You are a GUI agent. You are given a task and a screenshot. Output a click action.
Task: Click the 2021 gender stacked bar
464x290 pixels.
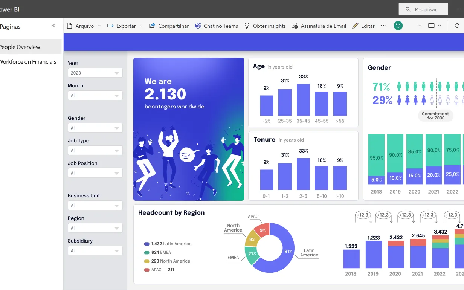click(x=433, y=159)
